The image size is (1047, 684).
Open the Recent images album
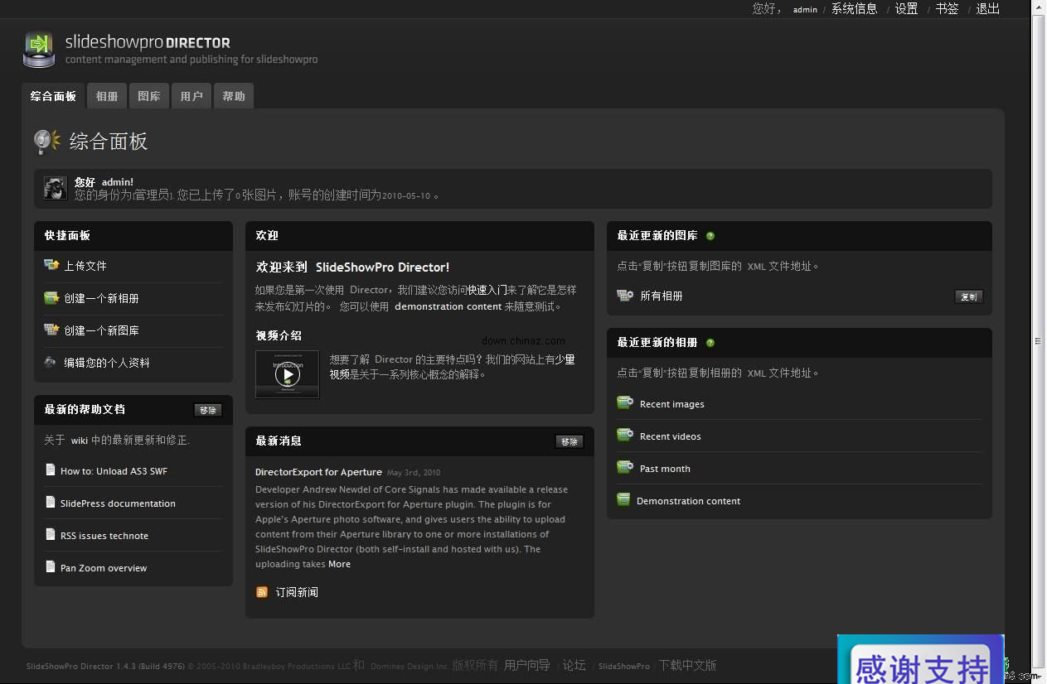coord(672,404)
